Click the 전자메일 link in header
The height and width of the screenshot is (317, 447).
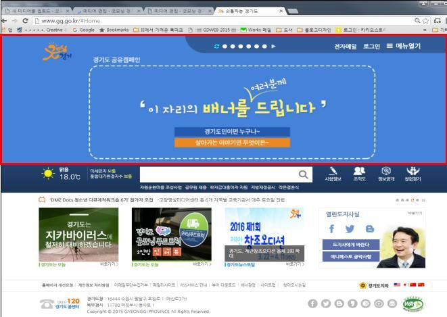[345, 47]
